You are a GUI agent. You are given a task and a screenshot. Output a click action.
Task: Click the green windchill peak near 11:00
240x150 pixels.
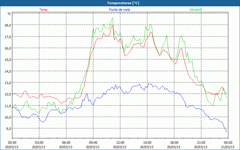[x=113, y=18]
